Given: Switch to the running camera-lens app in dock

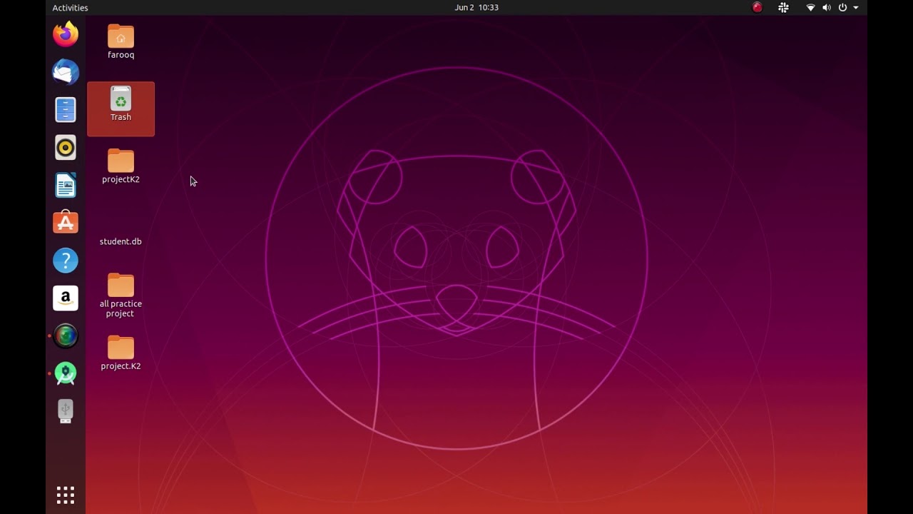Looking at the screenshot, I should [66, 336].
